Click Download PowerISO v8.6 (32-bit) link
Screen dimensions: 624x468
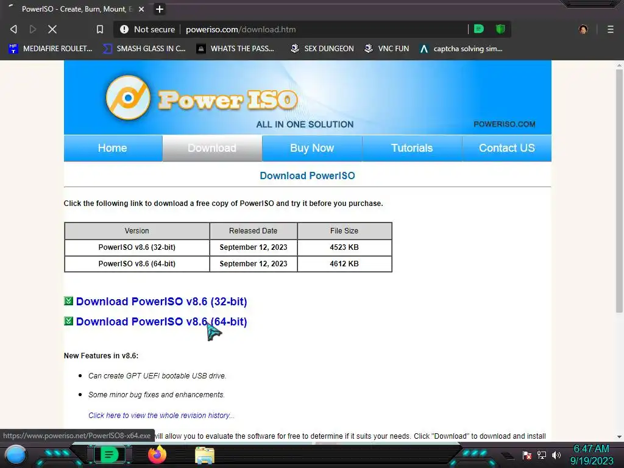pyautogui.click(x=161, y=302)
